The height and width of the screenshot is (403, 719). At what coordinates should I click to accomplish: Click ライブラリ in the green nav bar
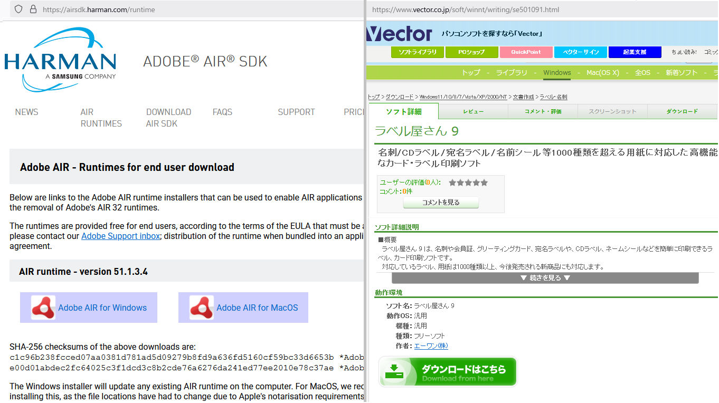[512, 73]
